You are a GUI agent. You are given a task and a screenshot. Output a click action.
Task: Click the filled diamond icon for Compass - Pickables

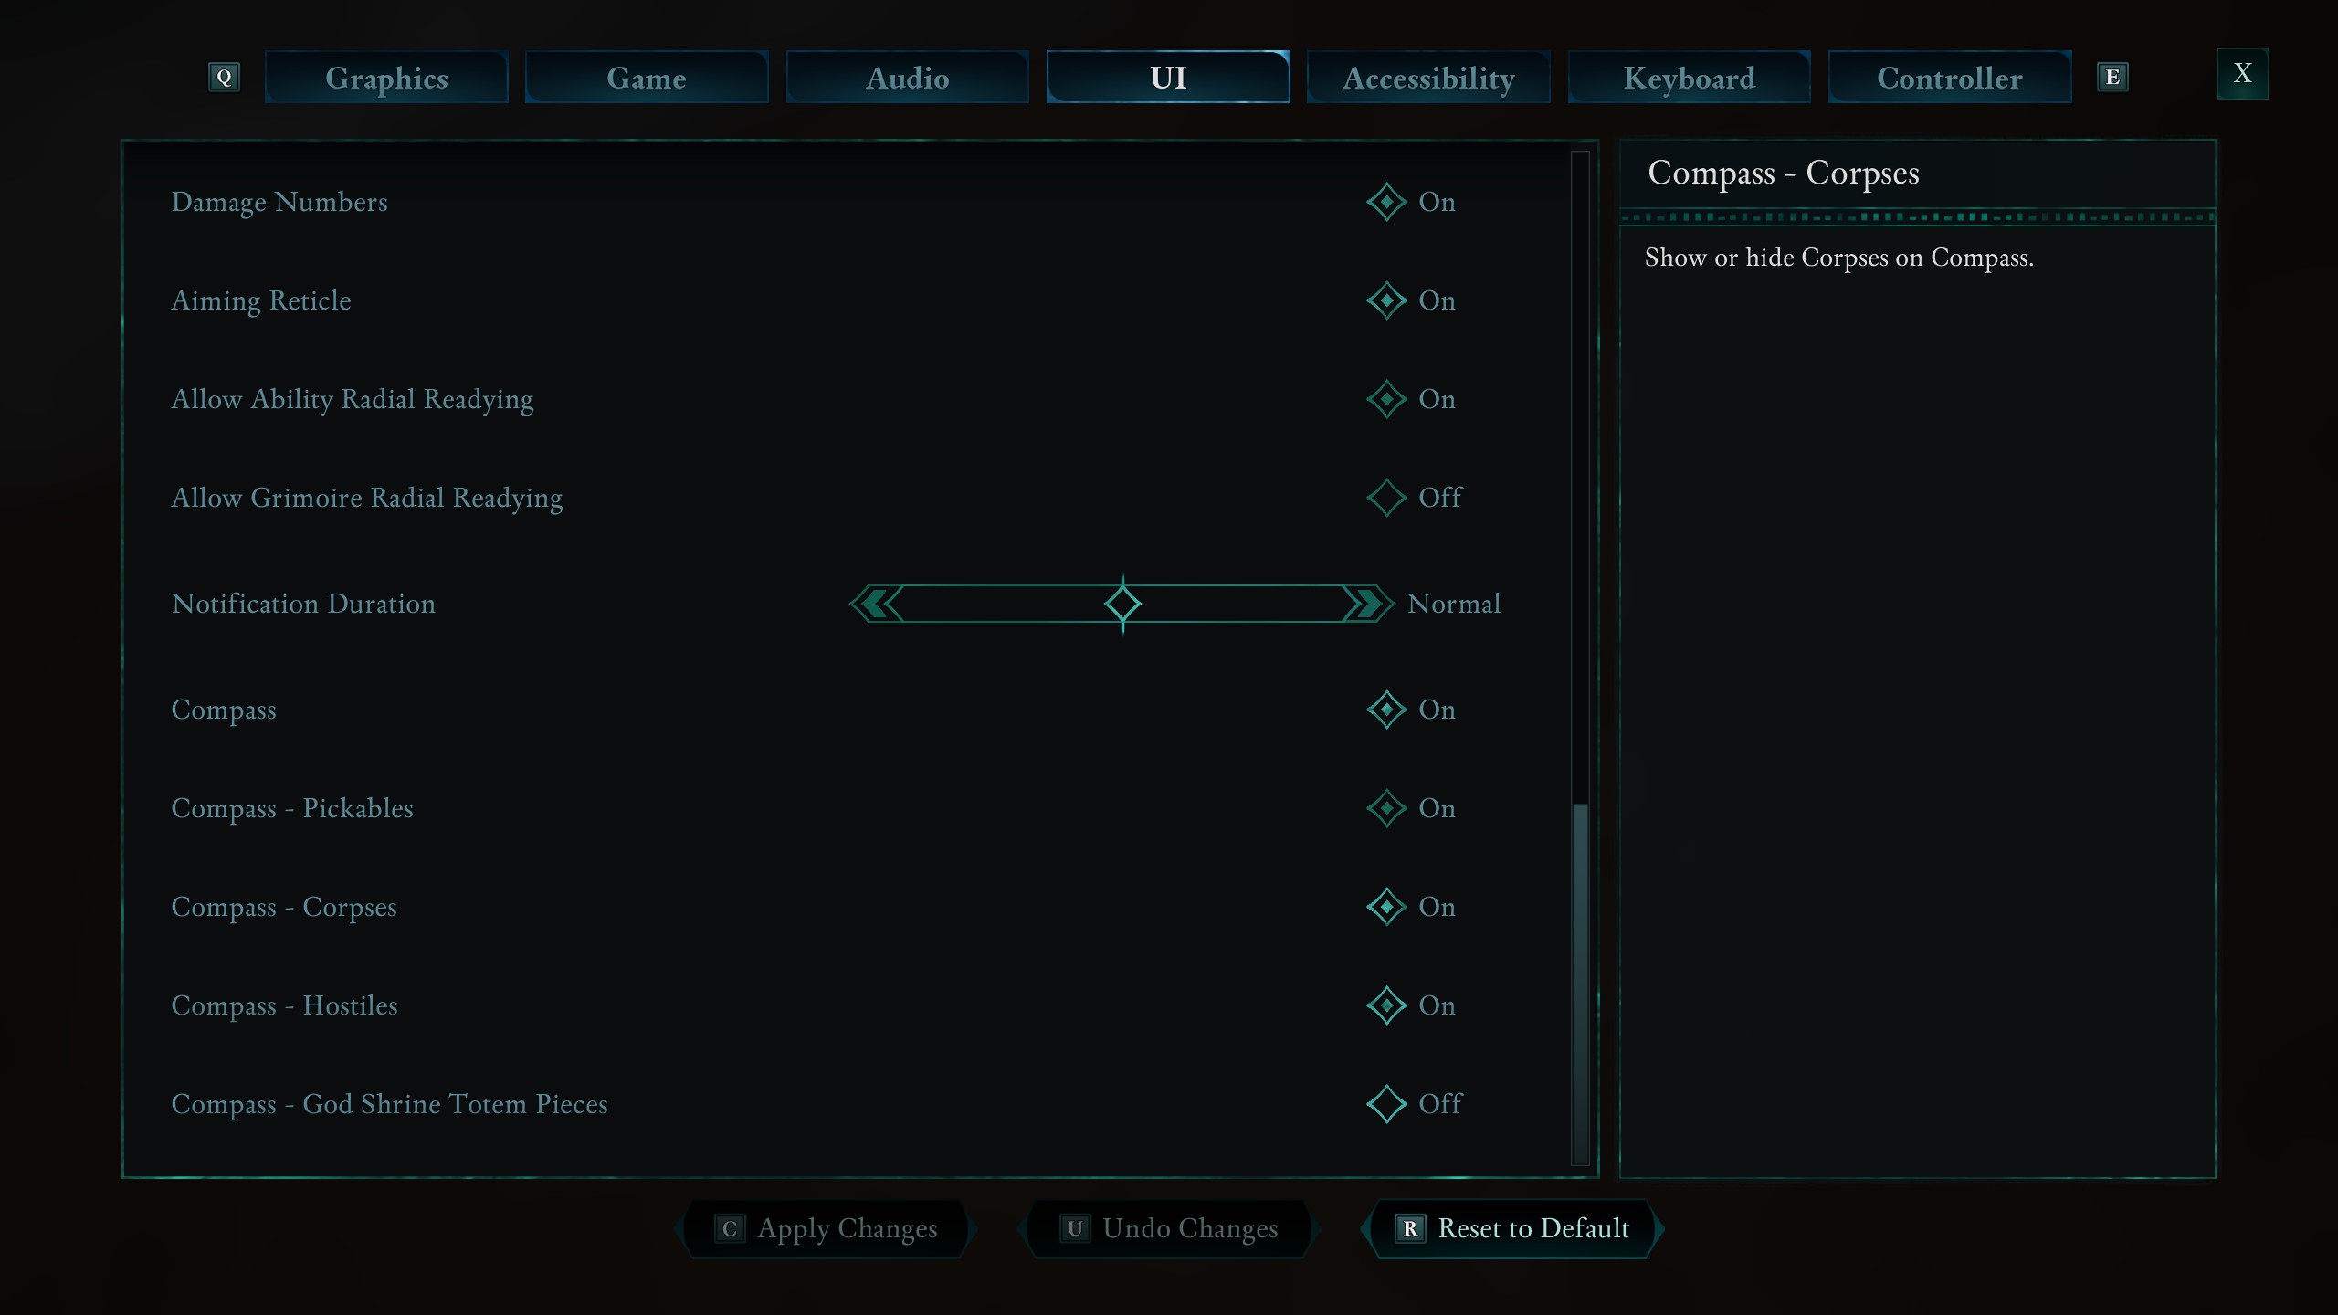(1385, 807)
